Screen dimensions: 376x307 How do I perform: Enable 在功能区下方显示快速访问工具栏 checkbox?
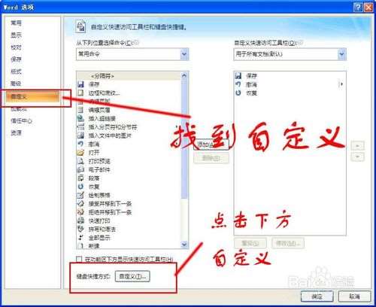[x=79, y=259]
